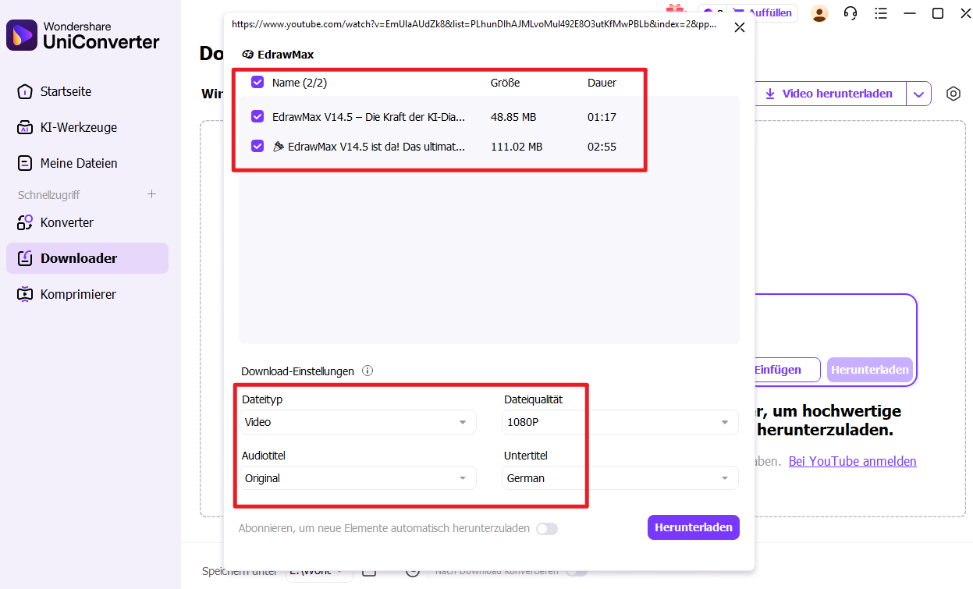973x589 pixels.
Task: Click the user account avatar icon
Action: pos(819,13)
